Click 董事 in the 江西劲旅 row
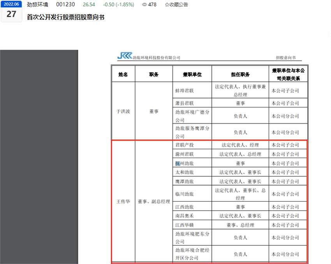The width and height of the screenshot is (331, 264). [x=240, y=207]
